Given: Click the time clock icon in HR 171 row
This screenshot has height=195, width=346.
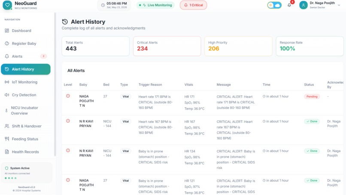Looking at the screenshot, I should pyautogui.click(x=264, y=96).
